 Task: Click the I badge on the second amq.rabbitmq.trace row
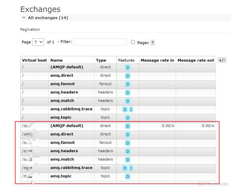[x=131, y=168]
